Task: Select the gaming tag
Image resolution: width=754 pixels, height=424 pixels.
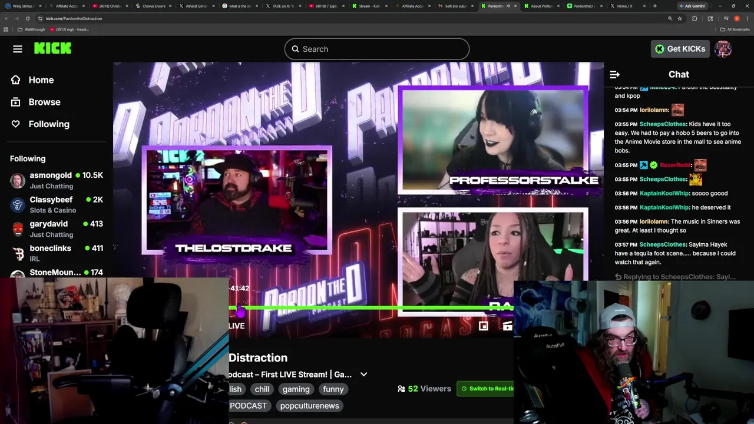Action: 296,389
